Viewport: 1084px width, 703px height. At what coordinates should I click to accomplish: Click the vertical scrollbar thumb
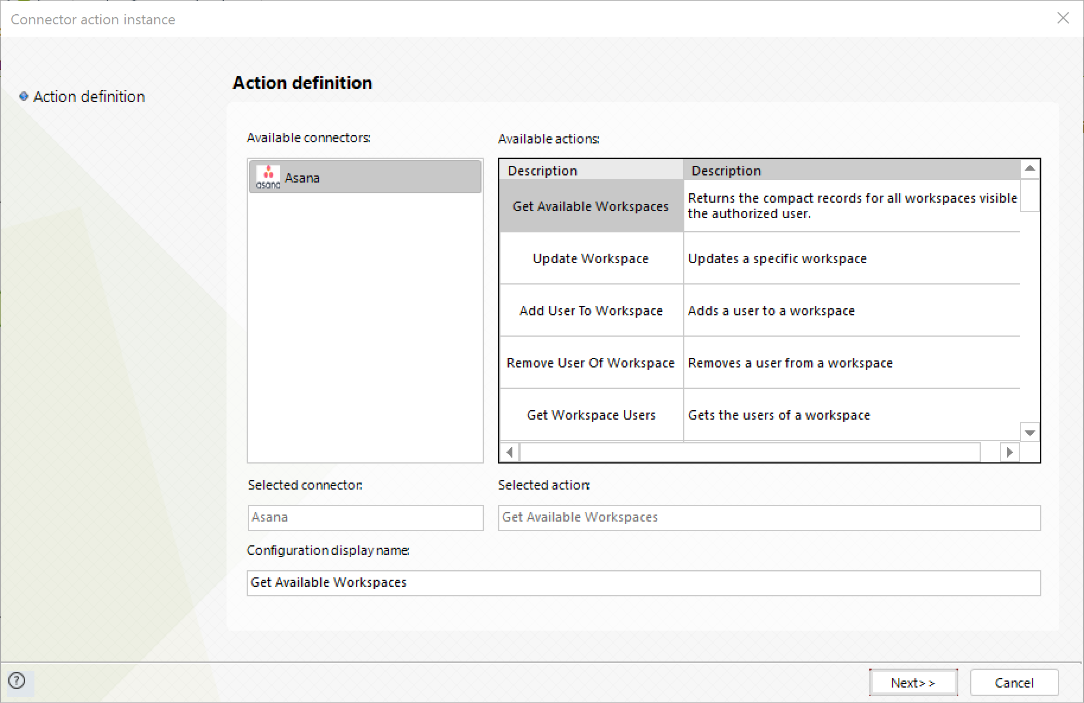click(1030, 195)
